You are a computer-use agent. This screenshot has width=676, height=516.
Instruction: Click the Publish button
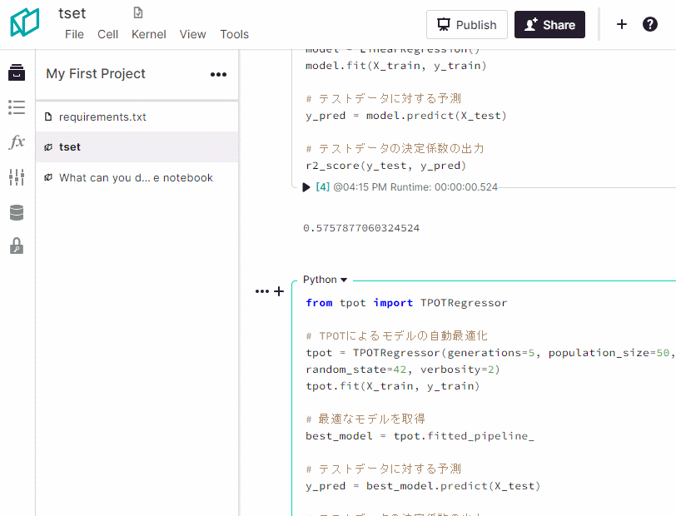point(467,25)
